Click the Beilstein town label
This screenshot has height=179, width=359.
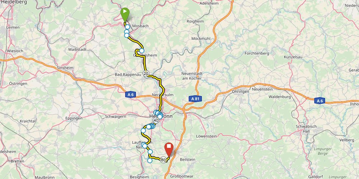click(x=187, y=159)
